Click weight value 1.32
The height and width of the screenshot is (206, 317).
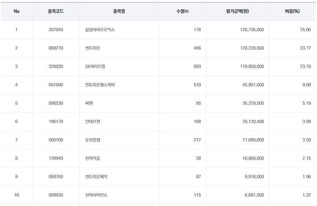307,195
